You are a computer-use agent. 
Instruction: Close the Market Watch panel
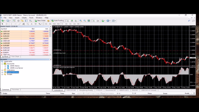coord(50,26)
